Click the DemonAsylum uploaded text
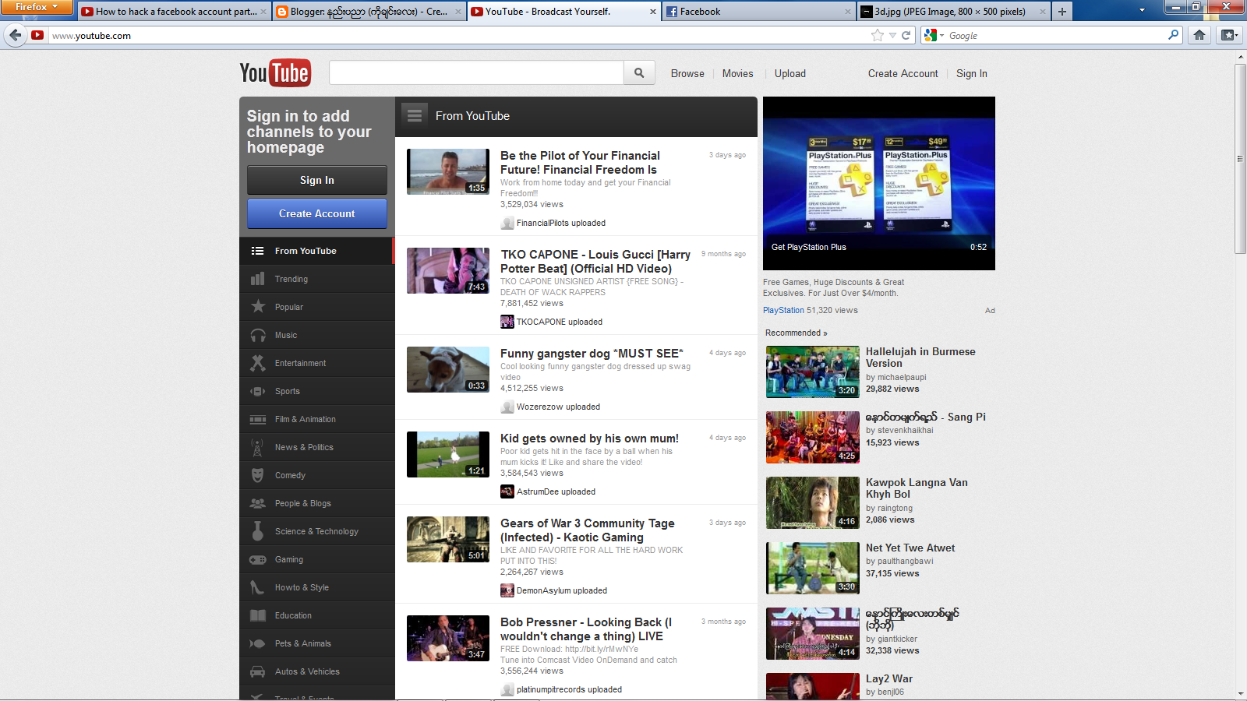 point(562,590)
